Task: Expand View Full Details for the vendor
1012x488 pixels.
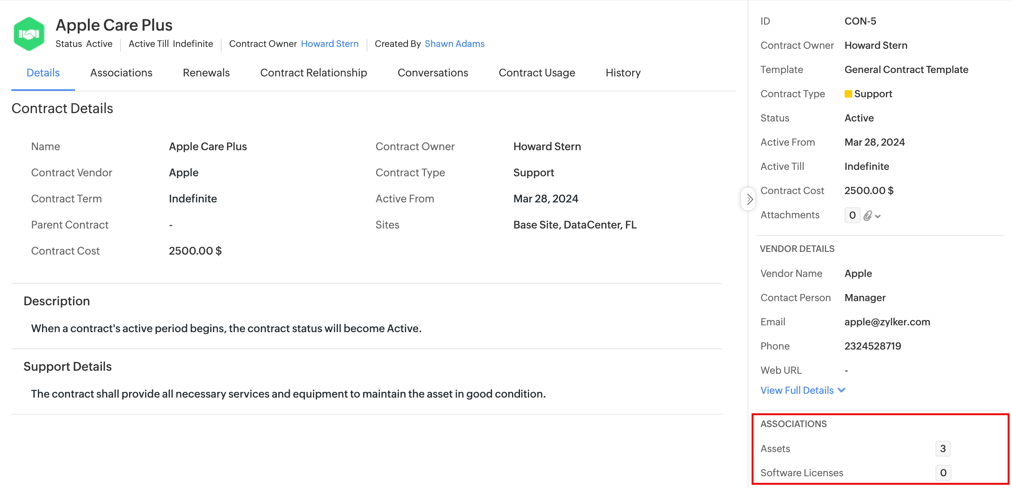Action: coord(803,390)
